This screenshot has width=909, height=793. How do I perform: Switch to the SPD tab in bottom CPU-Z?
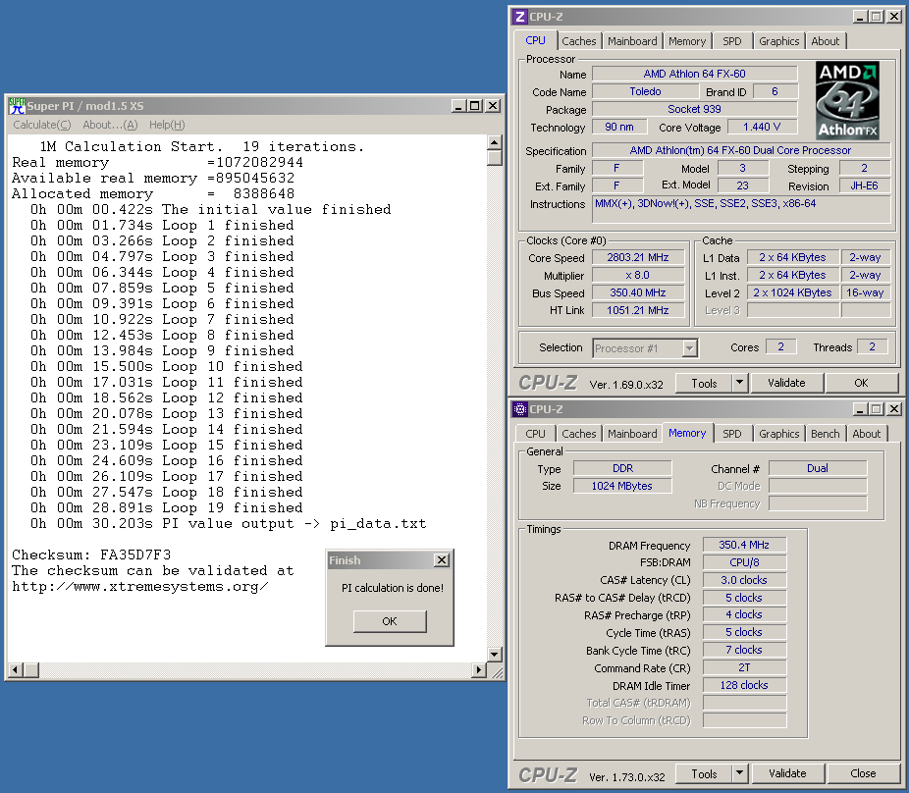[732, 434]
